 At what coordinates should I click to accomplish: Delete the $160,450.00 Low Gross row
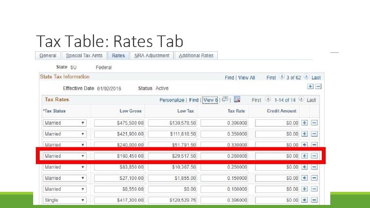click(314, 156)
